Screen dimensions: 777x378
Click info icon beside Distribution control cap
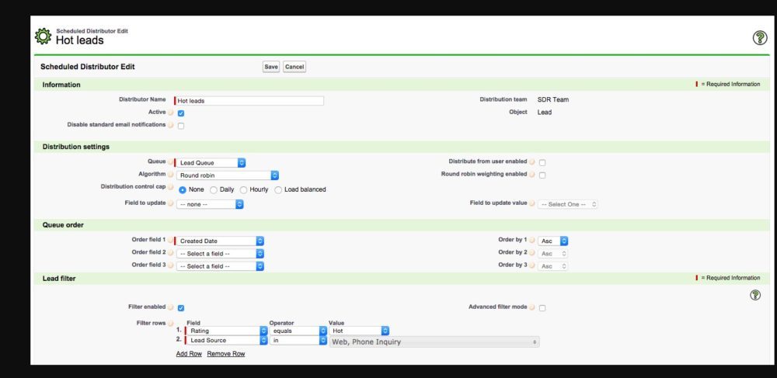(x=171, y=188)
